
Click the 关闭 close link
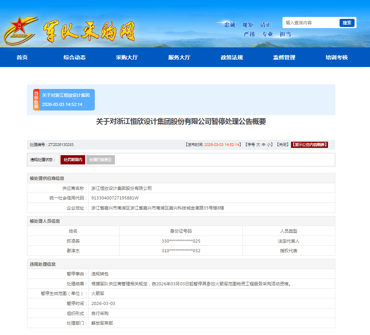click(283, 145)
